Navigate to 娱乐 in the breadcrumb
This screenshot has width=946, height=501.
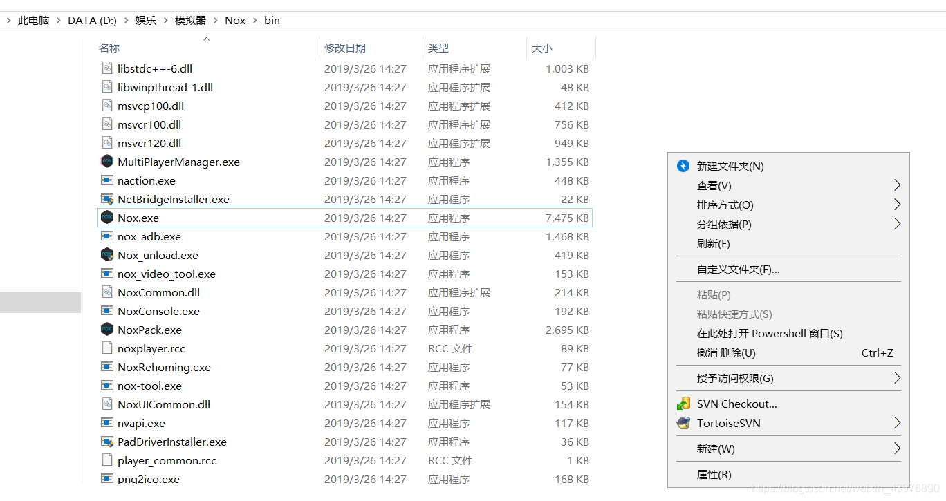pyautogui.click(x=145, y=21)
